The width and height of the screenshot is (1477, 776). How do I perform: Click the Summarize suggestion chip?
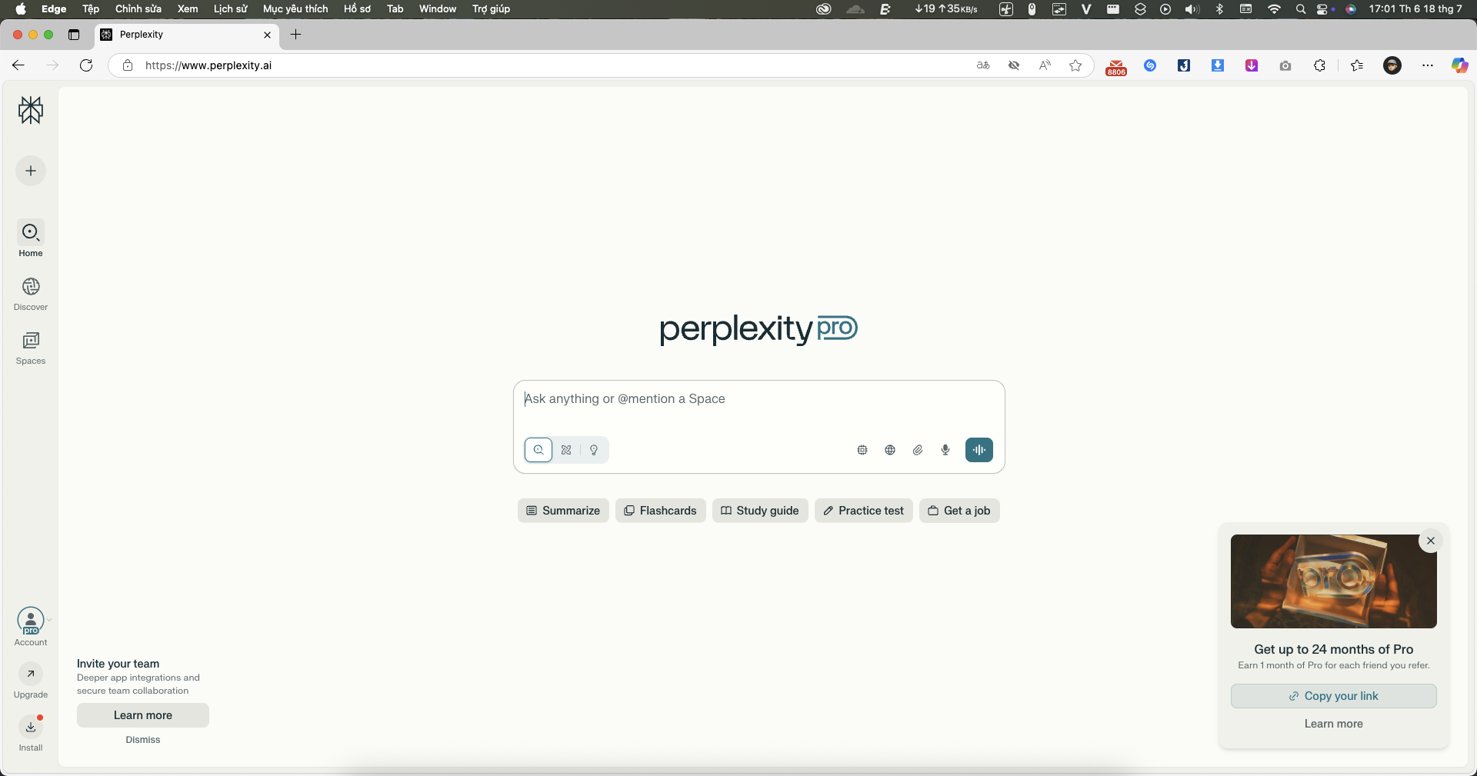click(563, 511)
